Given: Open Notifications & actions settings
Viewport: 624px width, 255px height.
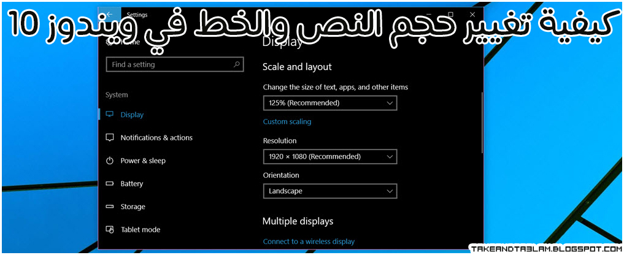Looking at the screenshot, I should click(156, 138).
